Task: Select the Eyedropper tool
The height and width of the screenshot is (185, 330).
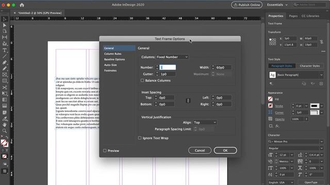Action: pyautogui.click(x=5, y=119)
